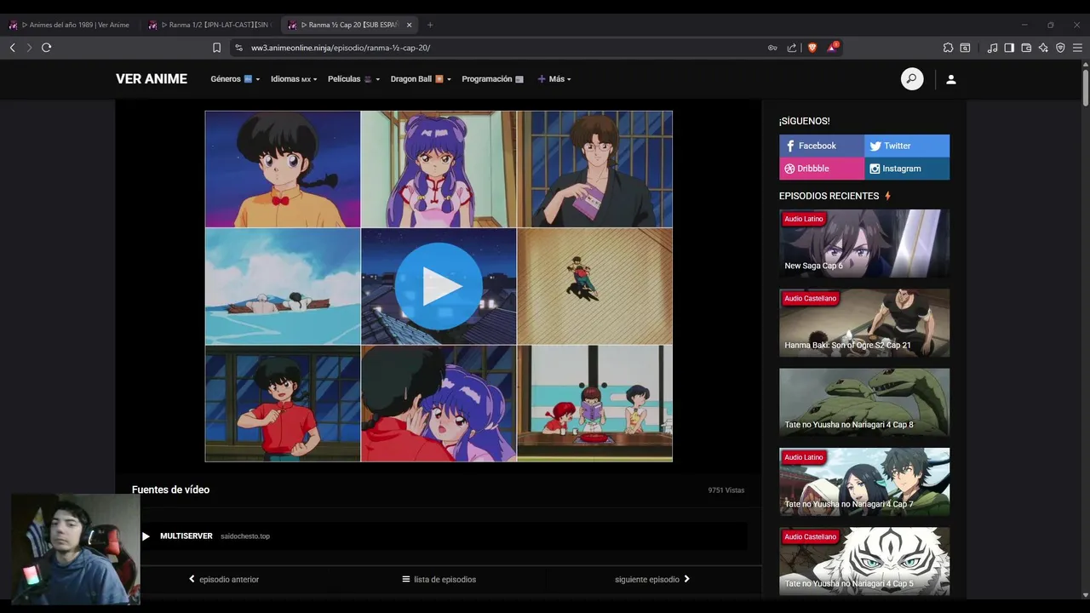
Task: Open browser extensions puzzle icon
Action: (948, 48)
